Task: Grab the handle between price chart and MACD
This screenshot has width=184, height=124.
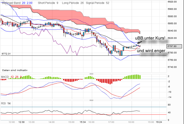Action: tap(91, 74)
